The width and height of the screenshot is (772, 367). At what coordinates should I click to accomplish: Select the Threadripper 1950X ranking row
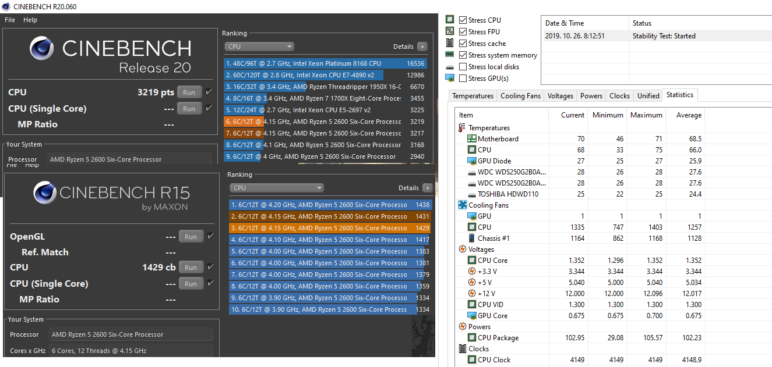326,87
